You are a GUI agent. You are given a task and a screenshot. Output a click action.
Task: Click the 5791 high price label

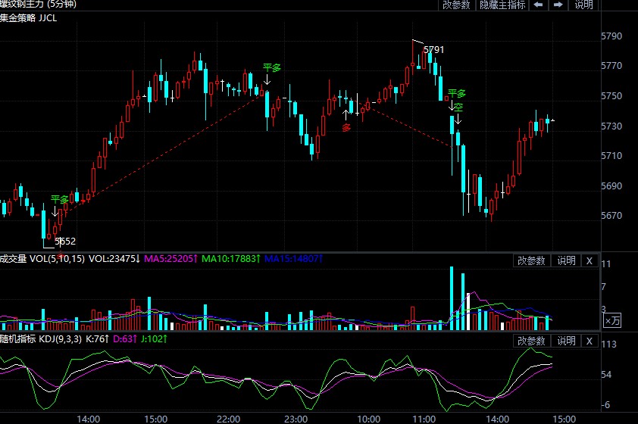(x=433, y=50)
